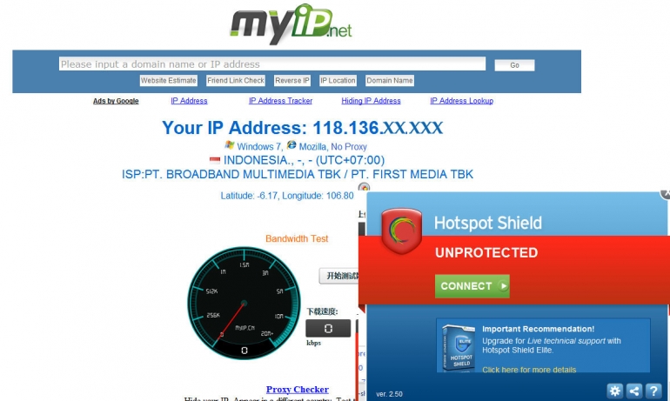Click the Hotspot Shield share icon
This screenshot has height=401, width=670.
point(634,391)
